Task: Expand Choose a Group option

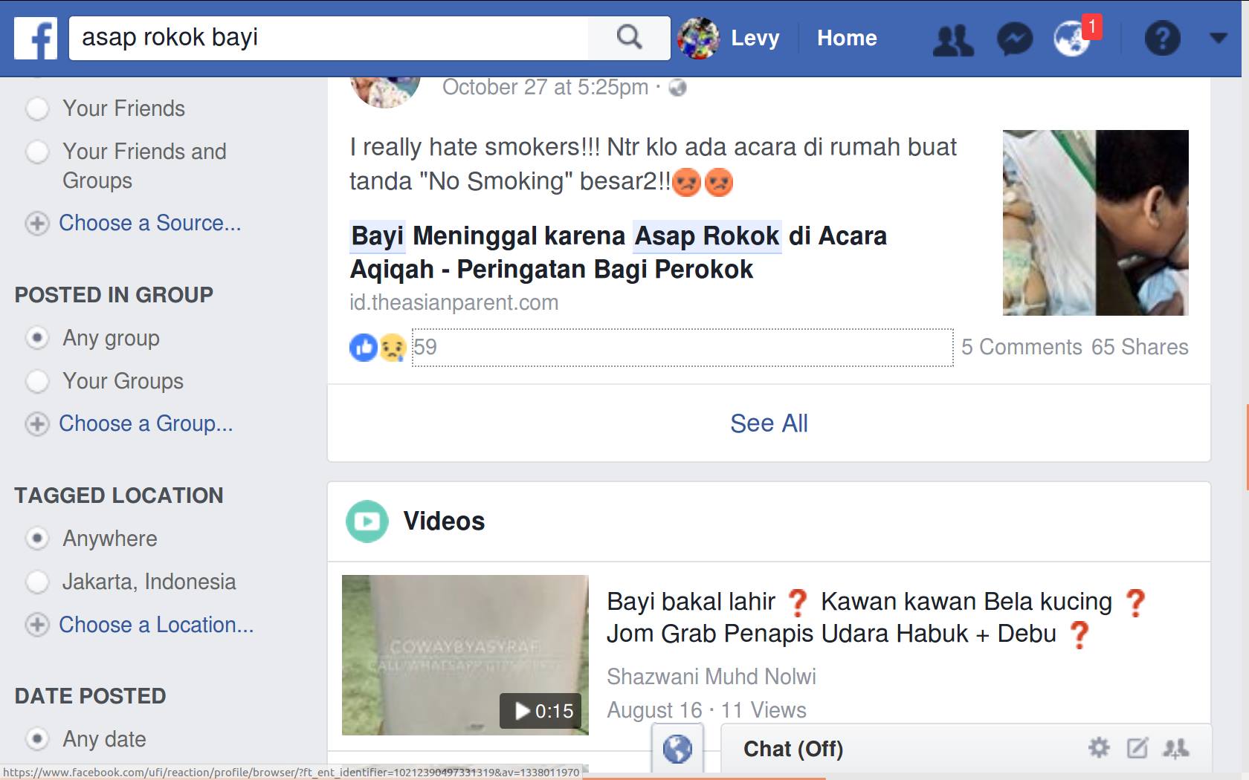Action: [129, 423]
